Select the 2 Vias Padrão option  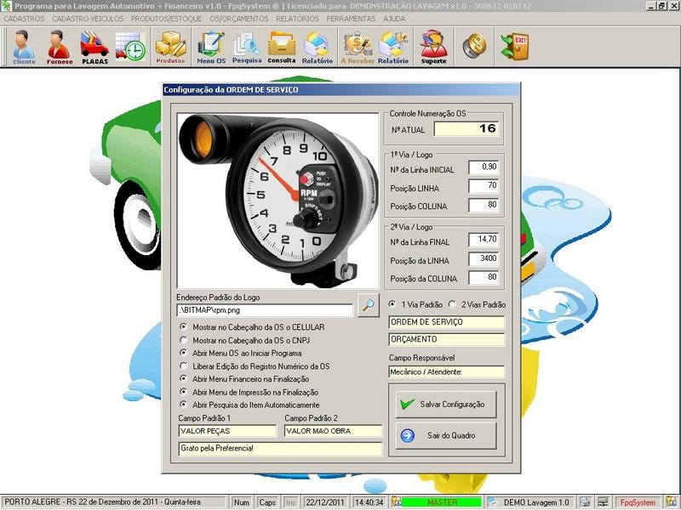[x=453, y=304]
